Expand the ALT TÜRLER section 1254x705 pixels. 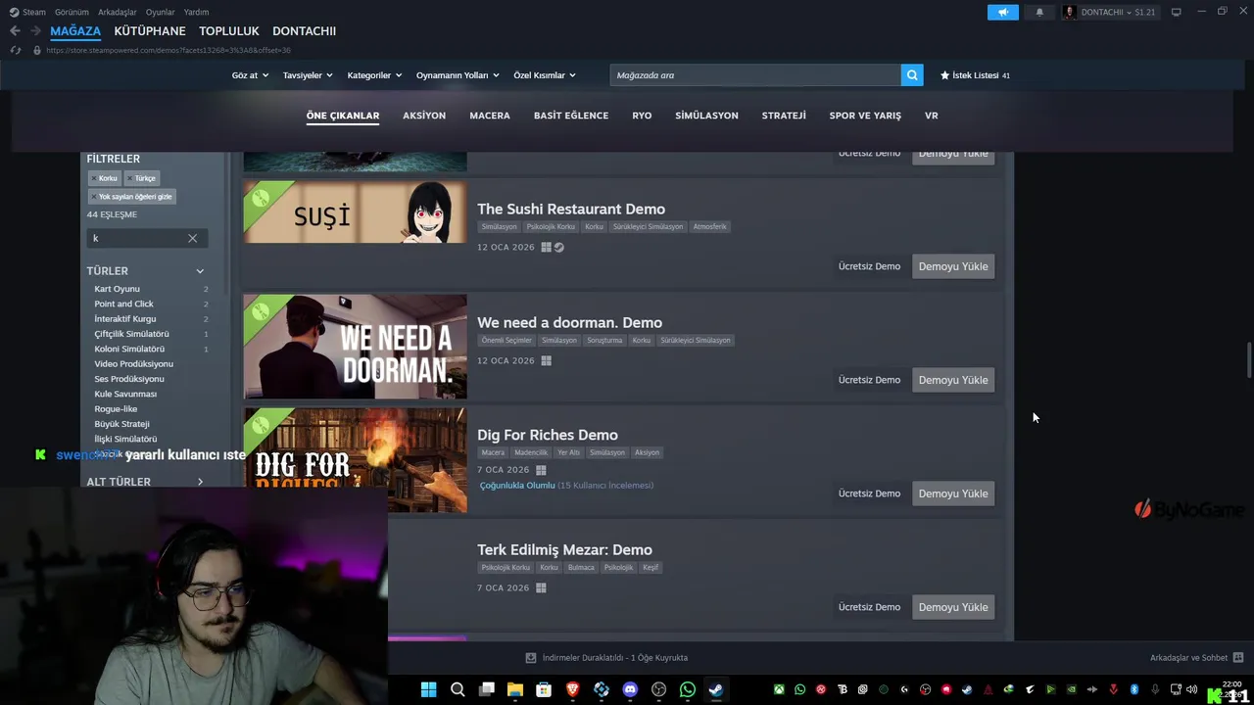(x=200, y=482)
